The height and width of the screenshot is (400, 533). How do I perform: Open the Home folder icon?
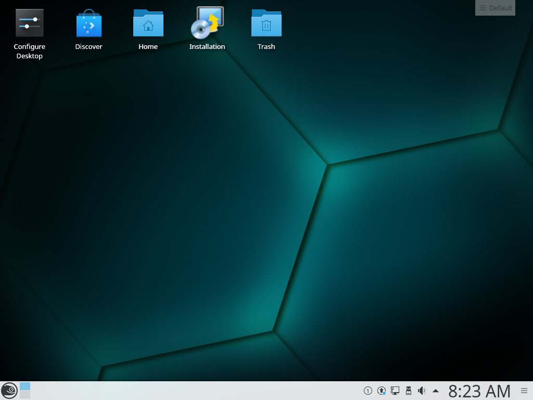pos(148,23)
